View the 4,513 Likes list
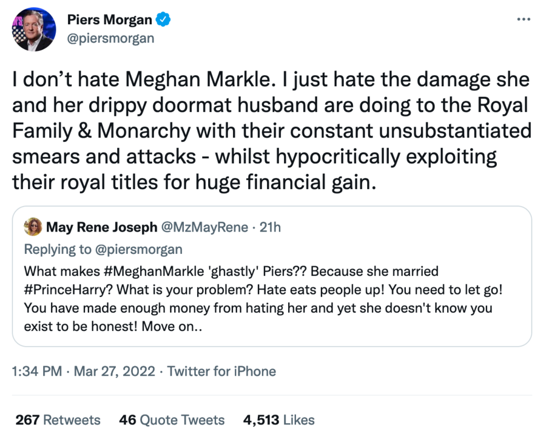Viewport: 546px width, 437px height. [x=278, y=419]
